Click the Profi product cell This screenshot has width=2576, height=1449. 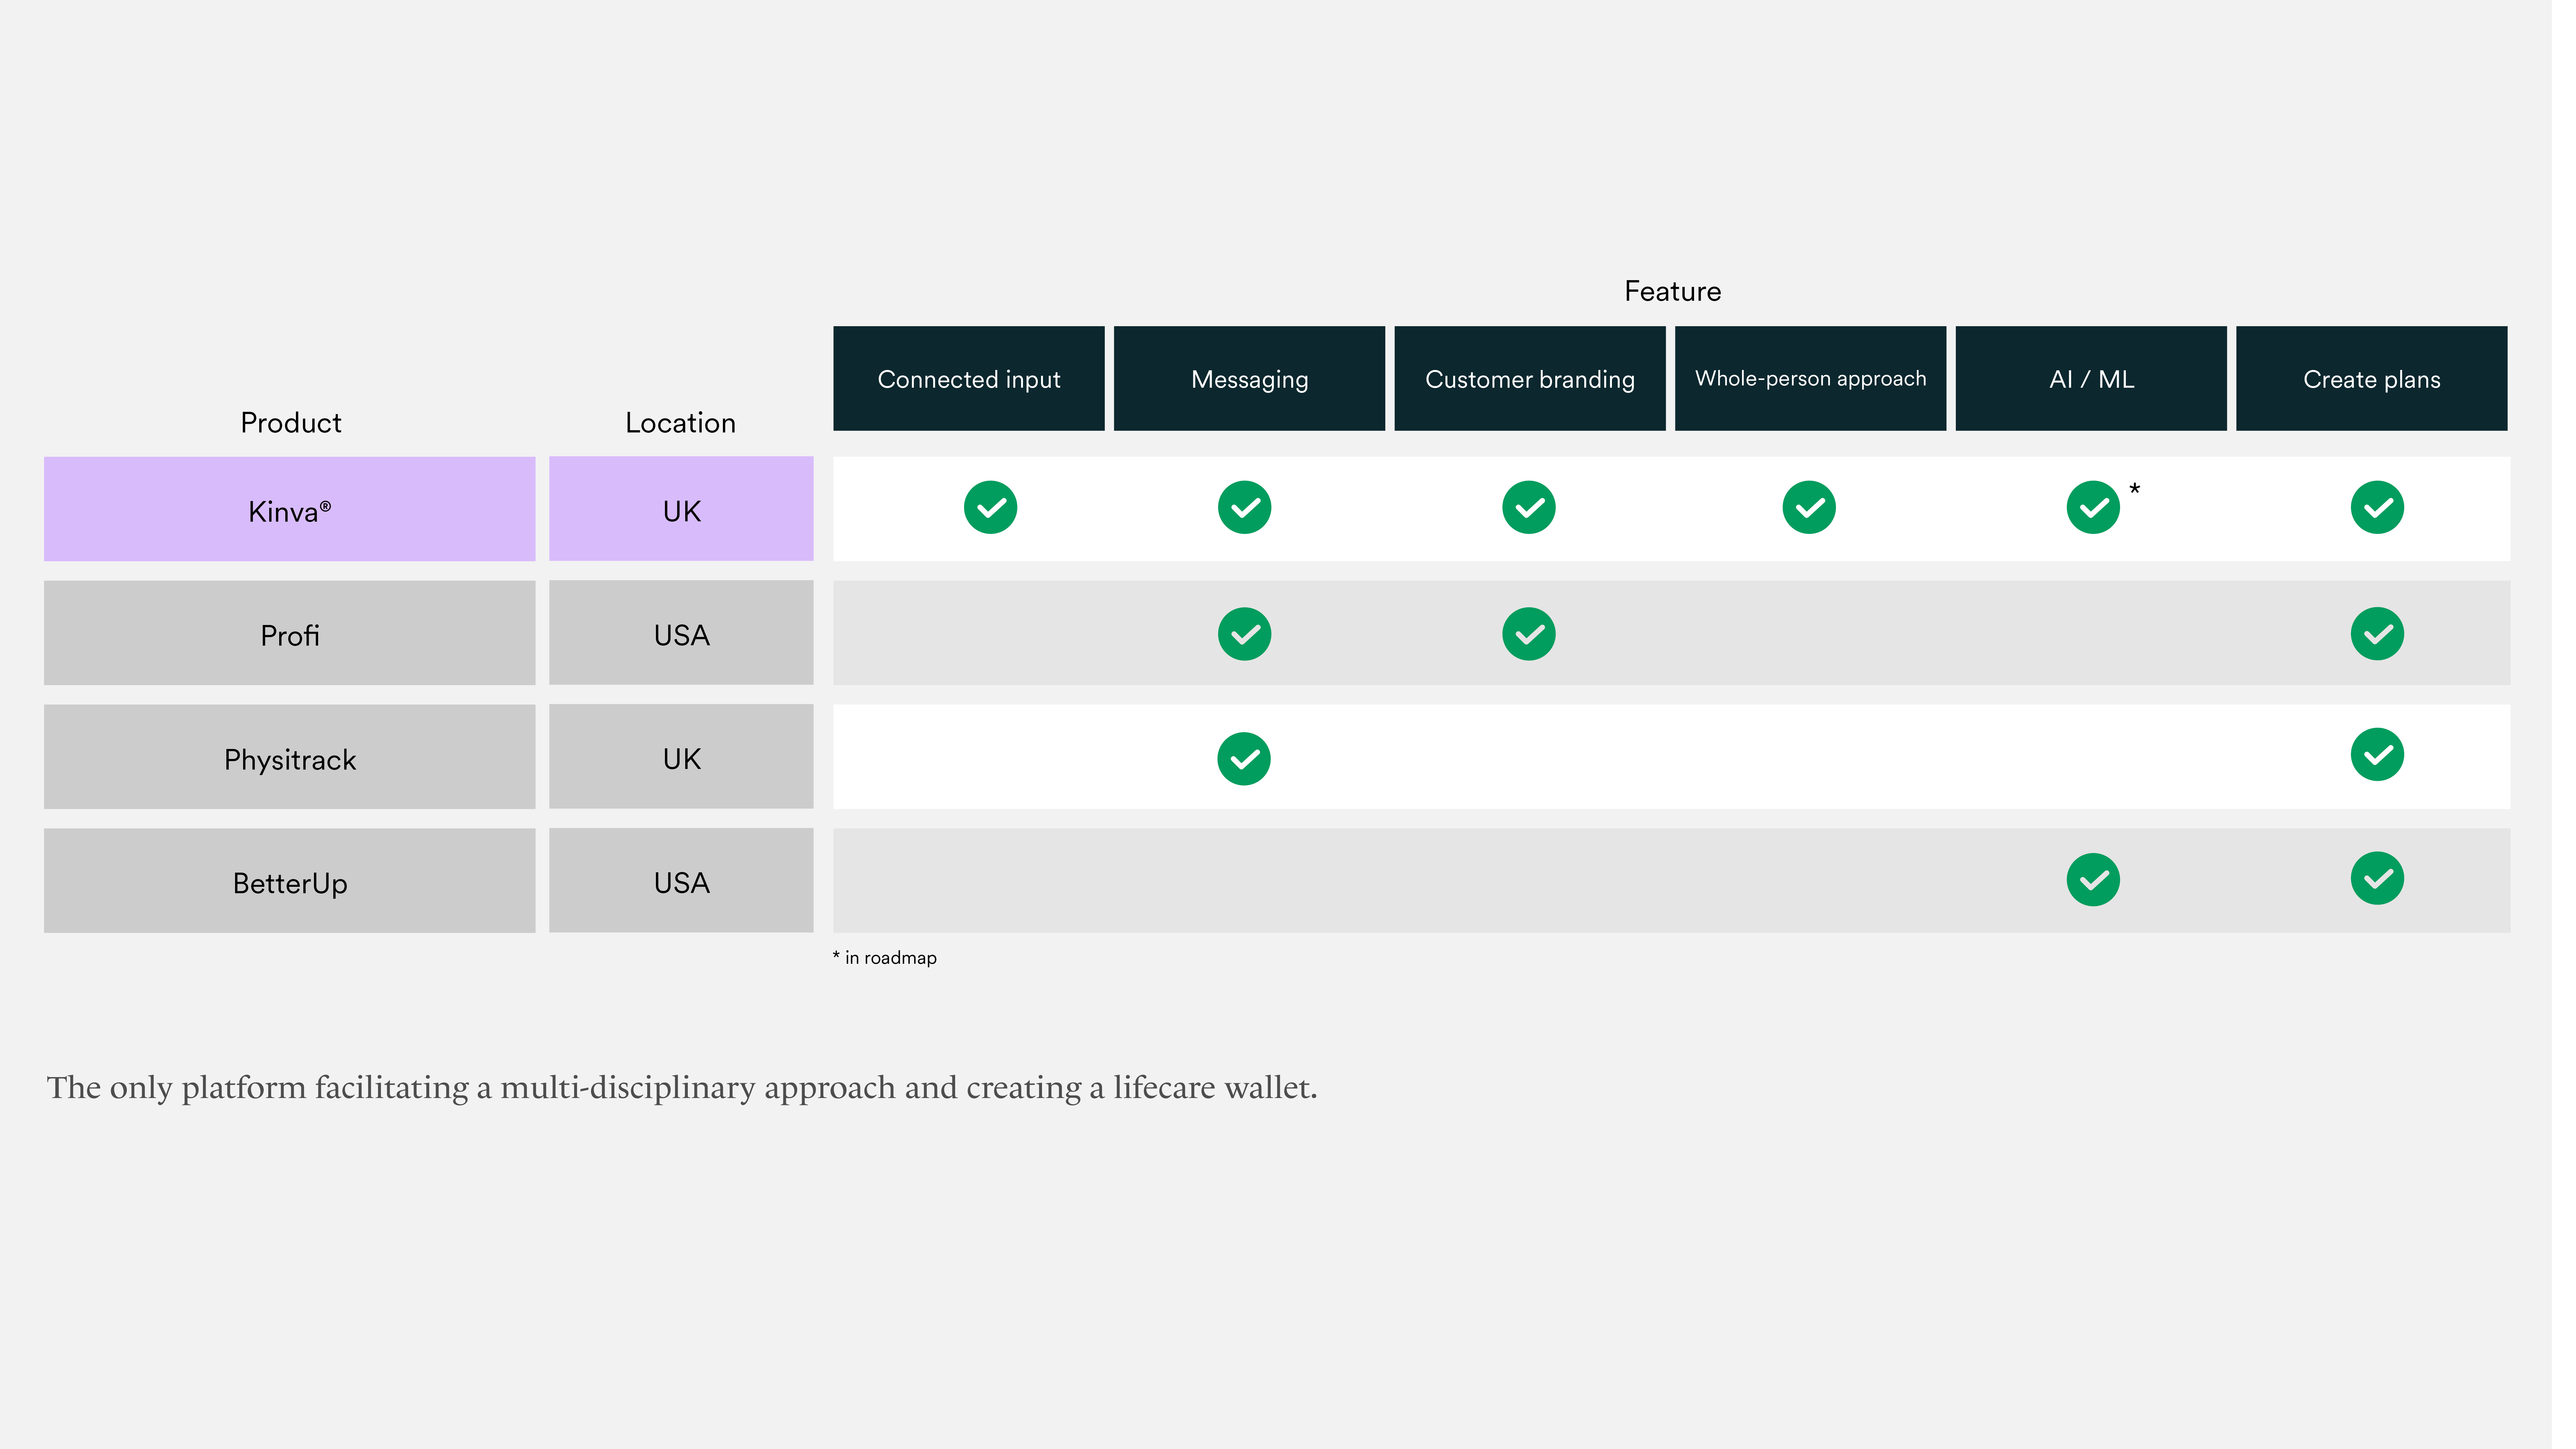point(290,633)
